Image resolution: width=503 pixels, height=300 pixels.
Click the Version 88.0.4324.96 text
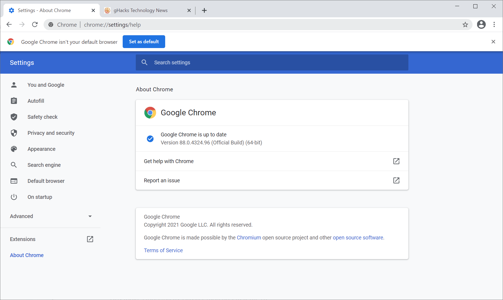[x=211, y=143]
